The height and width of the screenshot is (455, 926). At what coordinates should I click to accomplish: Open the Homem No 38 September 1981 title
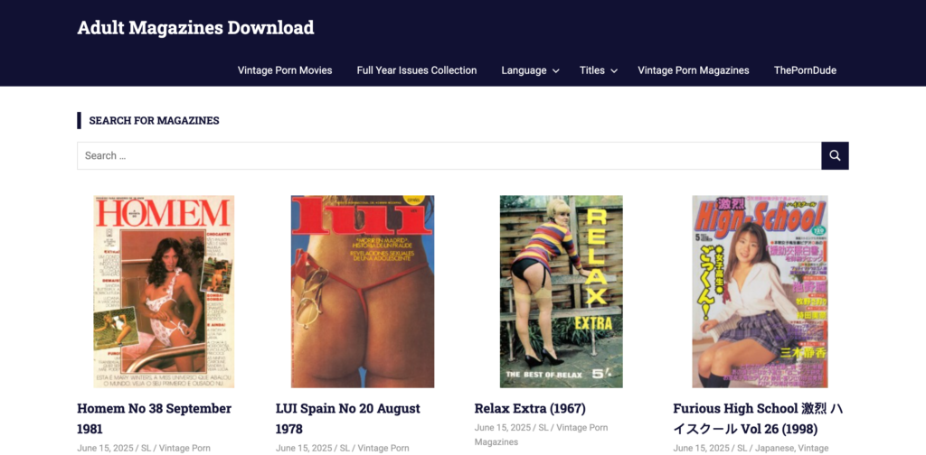(x=154, y=419)
